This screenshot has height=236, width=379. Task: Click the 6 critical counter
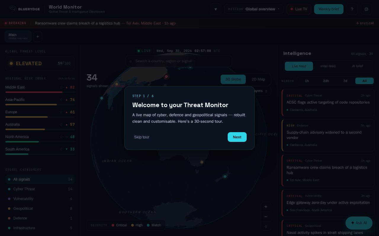coord(365,23)
